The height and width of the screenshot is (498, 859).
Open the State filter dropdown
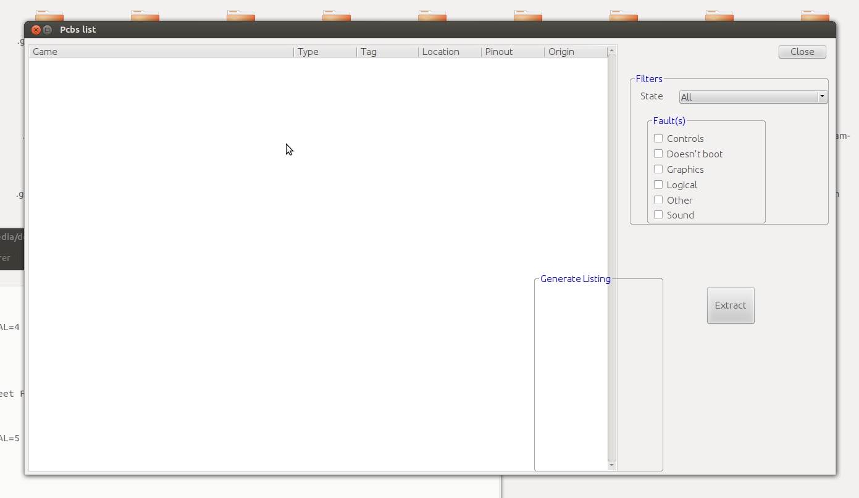[753, 97]
